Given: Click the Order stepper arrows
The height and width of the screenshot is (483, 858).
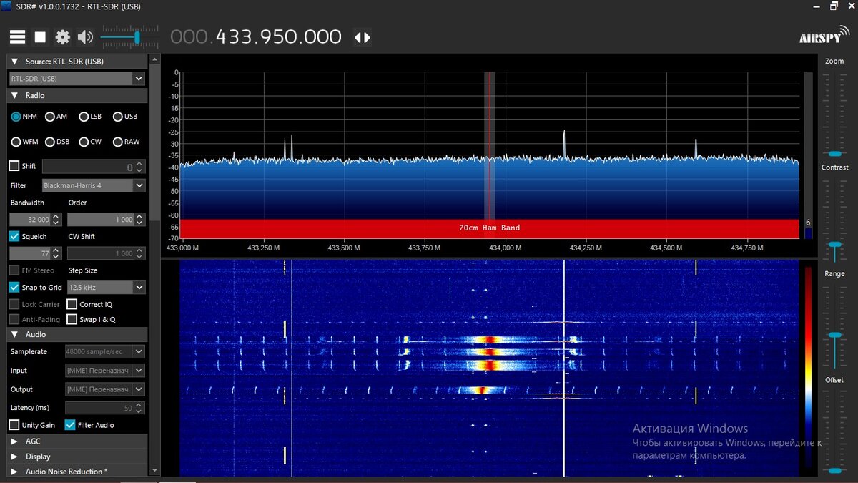Looking at the screenshot, I should click(140, 220).
